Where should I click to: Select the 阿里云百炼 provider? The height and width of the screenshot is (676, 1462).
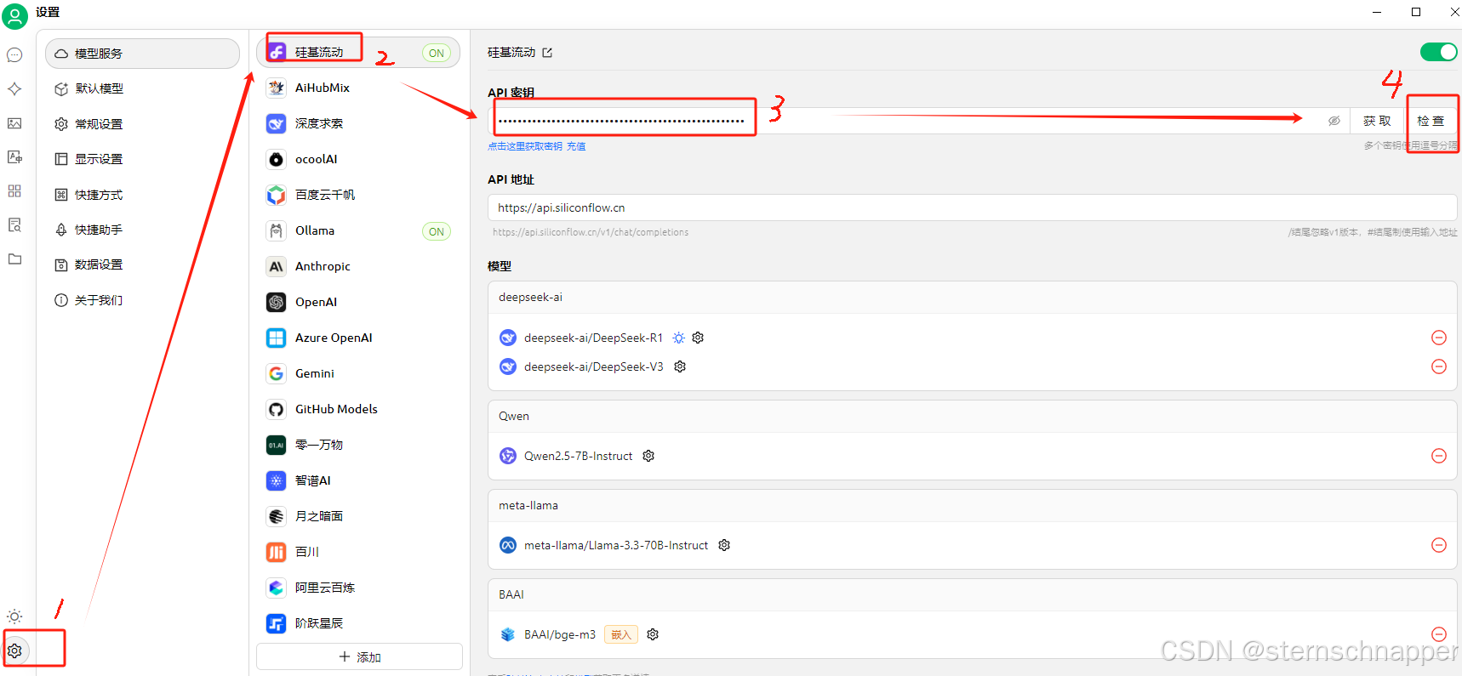(x=358, y=588)
